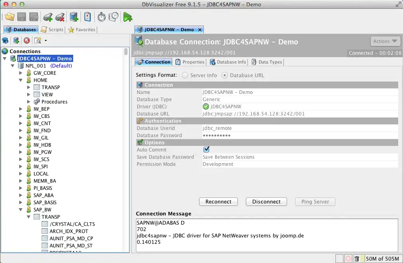Switch to the Favorites tab
Screen dimensions: 403x263
(x=82, y=30)
